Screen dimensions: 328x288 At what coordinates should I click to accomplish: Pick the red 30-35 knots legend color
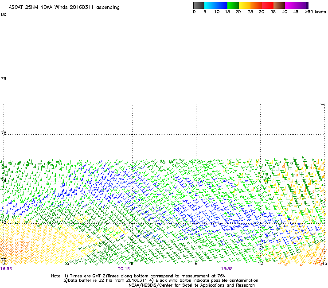click(x=268, y=5)
